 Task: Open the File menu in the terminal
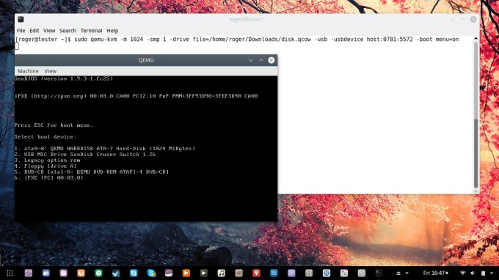[x=21, y=31]
